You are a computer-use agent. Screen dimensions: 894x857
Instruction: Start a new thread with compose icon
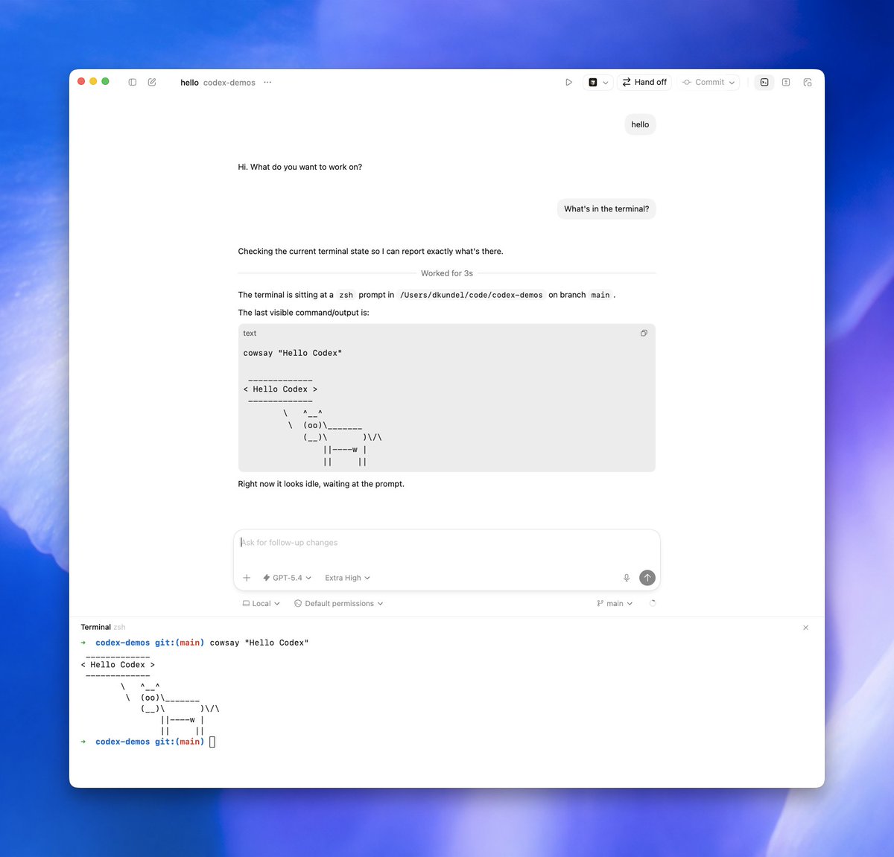(x=152, y=82)
